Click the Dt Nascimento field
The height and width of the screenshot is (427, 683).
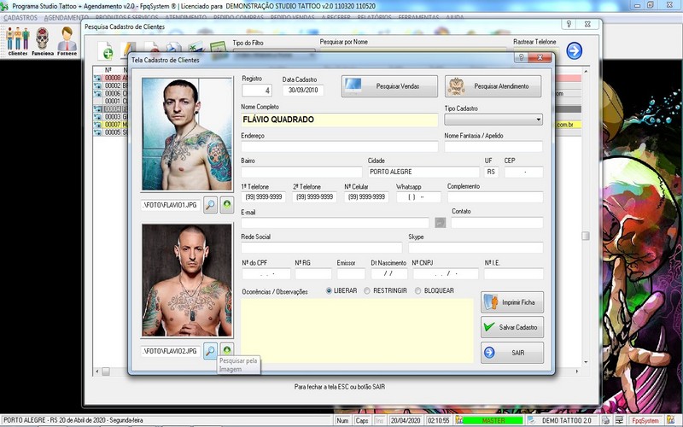(x=389, y=273)
